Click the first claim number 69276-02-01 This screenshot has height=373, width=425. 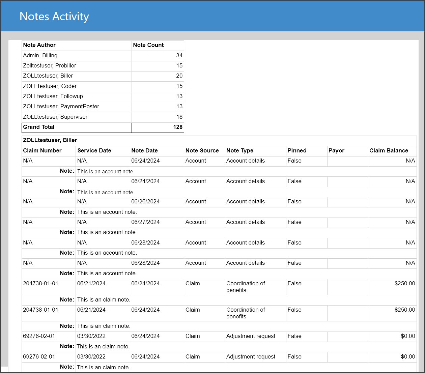tap(39, 336)
